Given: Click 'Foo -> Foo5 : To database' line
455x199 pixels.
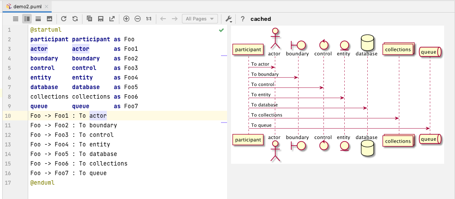Looking at the screenshot, I should tap(74, 154).
